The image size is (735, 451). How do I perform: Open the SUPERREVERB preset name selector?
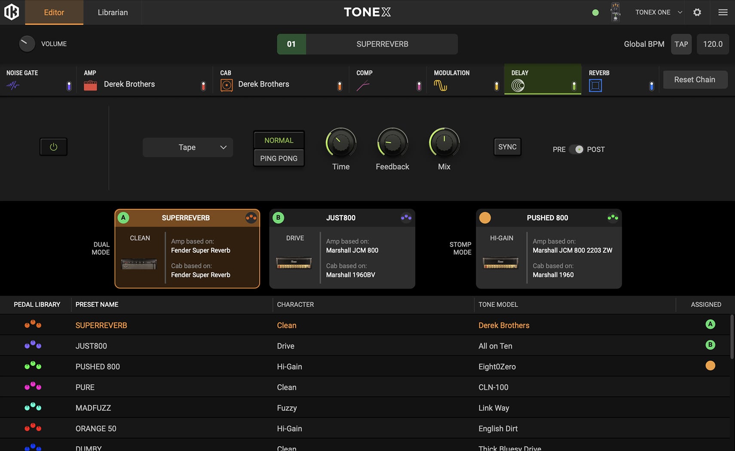pos(382,44)
